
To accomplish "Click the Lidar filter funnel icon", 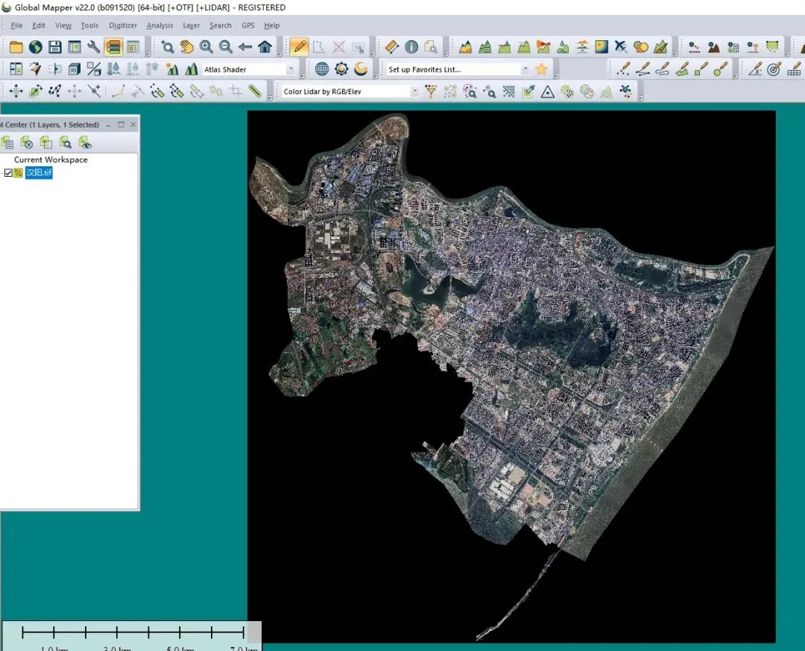I will click(x=431, y=92).
